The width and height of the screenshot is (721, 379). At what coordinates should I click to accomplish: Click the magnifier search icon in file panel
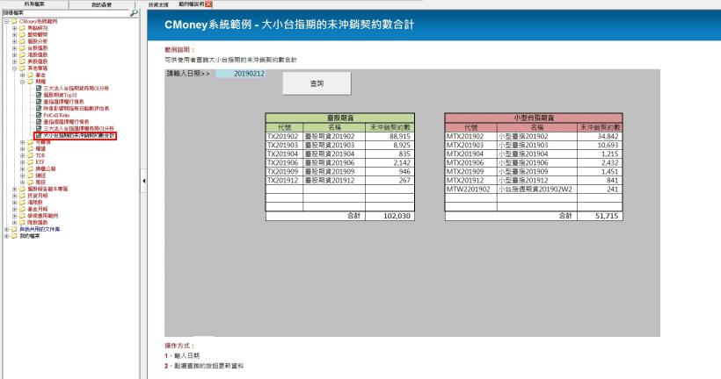click(134, 13)
